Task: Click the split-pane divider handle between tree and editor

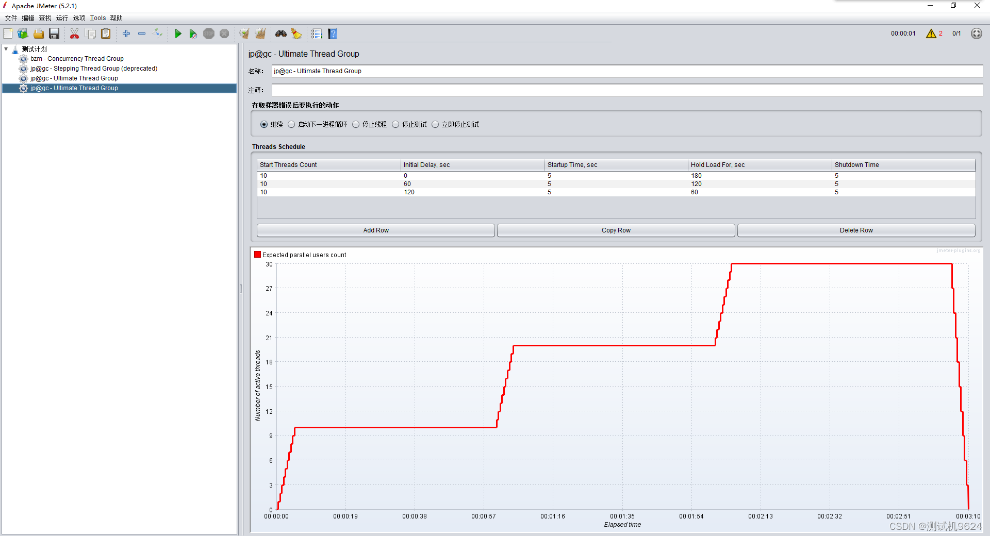Action: pyautogui.click(x=240, y=289)
